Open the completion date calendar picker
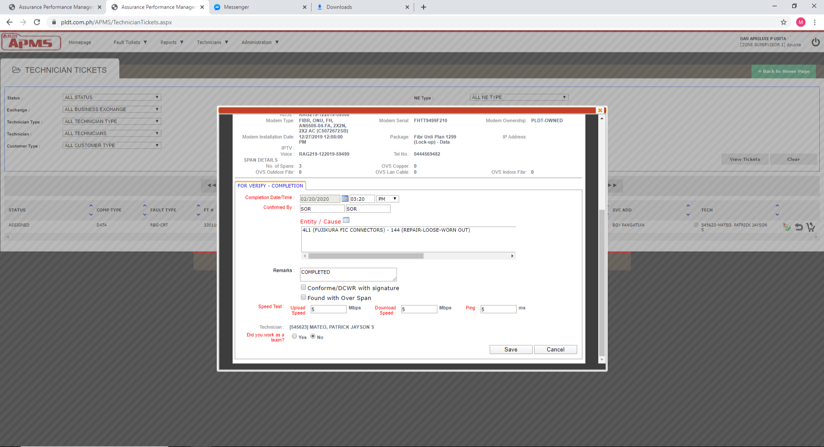 click(x=345, y=198)
